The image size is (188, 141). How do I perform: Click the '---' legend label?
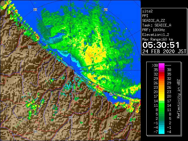click(x=168, y=66)
